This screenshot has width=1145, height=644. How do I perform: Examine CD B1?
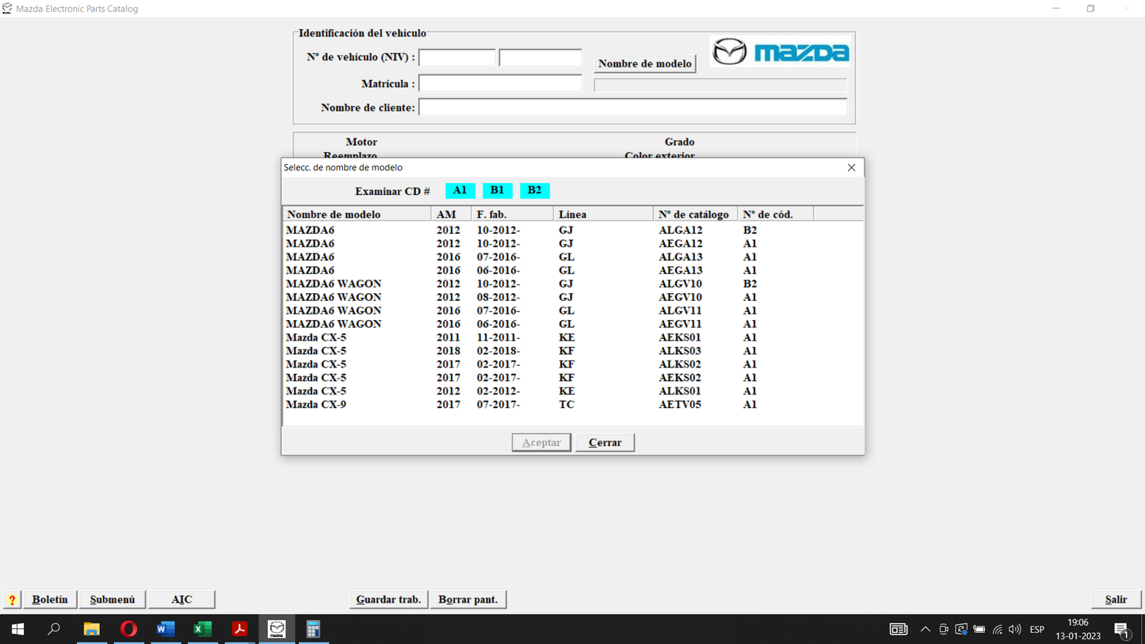pos(498,190)
